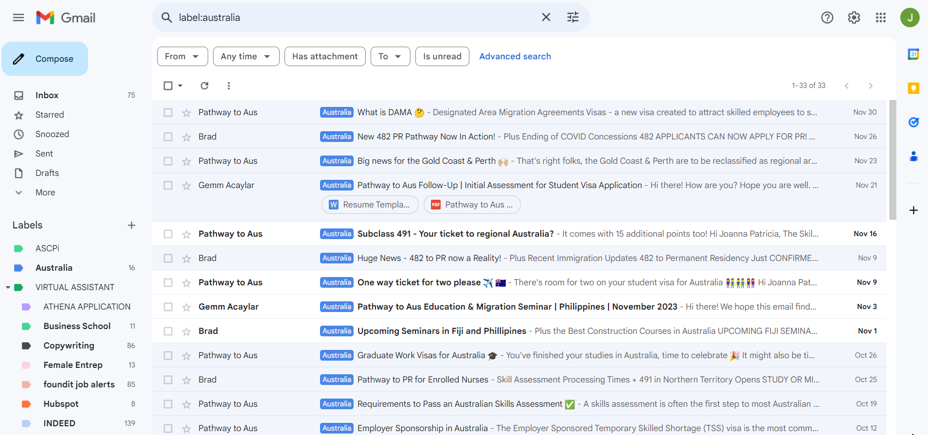
Task: Click into the search mail field
Action: tap(355, 17)
